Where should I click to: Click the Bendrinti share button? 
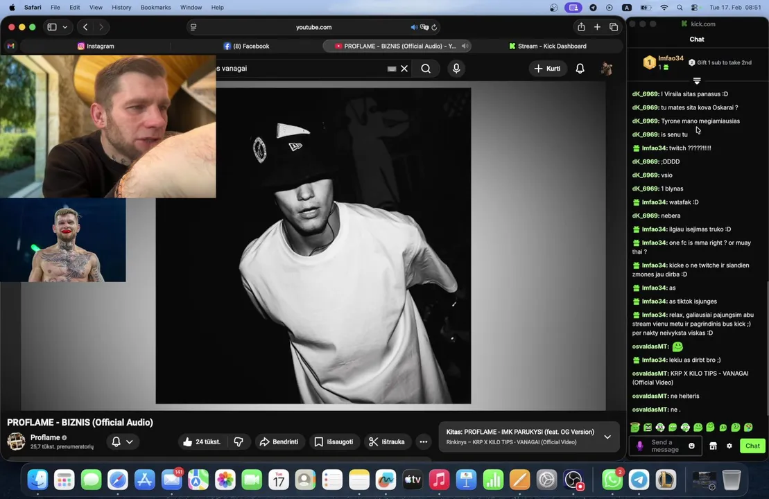[x=279, y=441]
